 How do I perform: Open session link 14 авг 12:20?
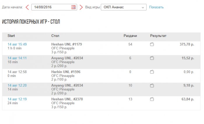[17, 85]
